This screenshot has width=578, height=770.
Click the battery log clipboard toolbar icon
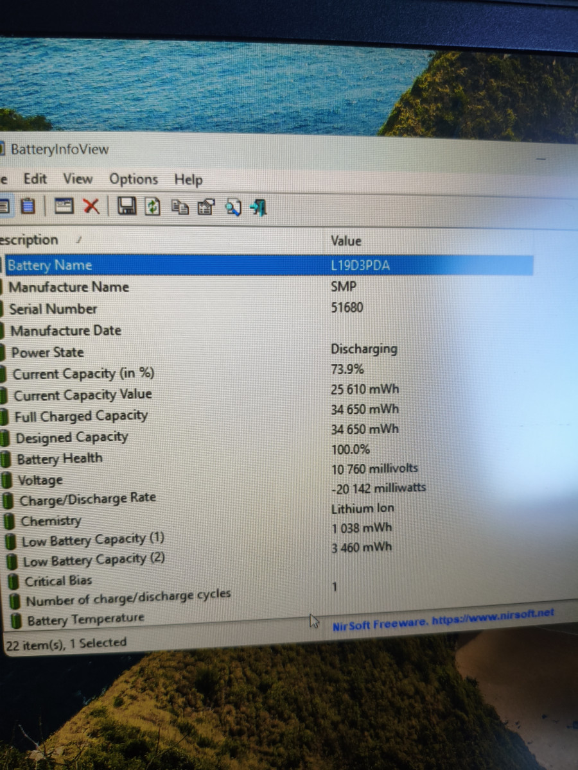[28, 205]
